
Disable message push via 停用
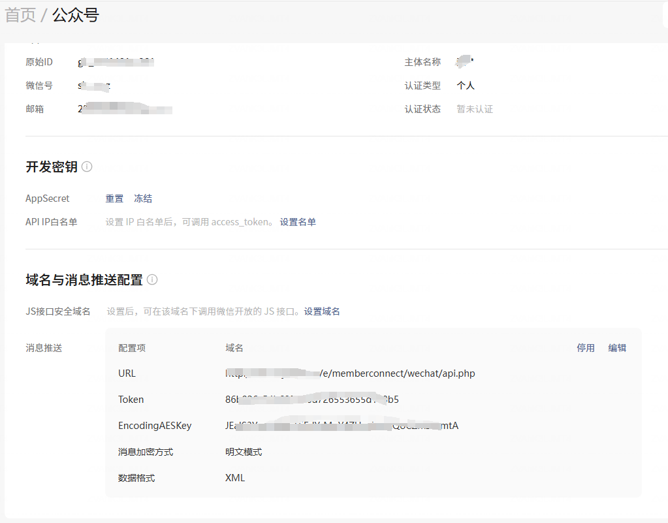tap(585, 347)
